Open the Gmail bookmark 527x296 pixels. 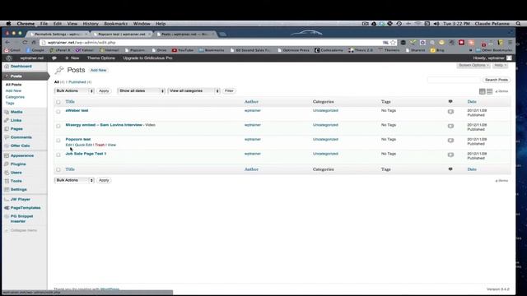point(12,50)
